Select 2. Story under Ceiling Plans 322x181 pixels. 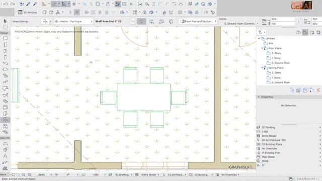point(276,73)
